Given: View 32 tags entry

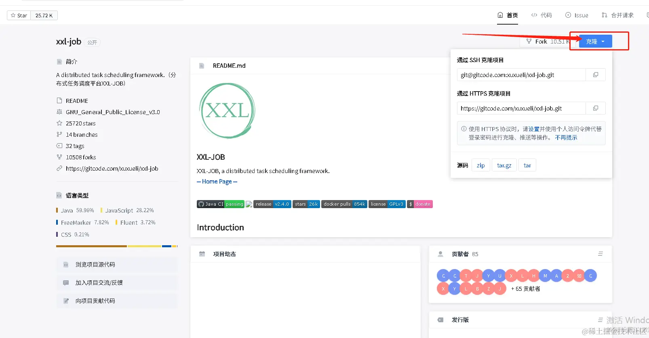Looking at the screenshot, I should point(75,146).
